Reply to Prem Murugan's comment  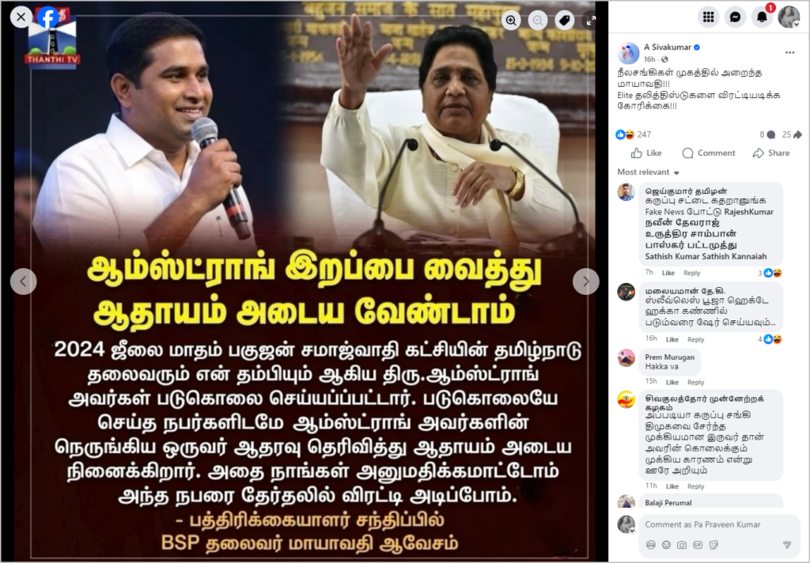(x=695, y=382)
